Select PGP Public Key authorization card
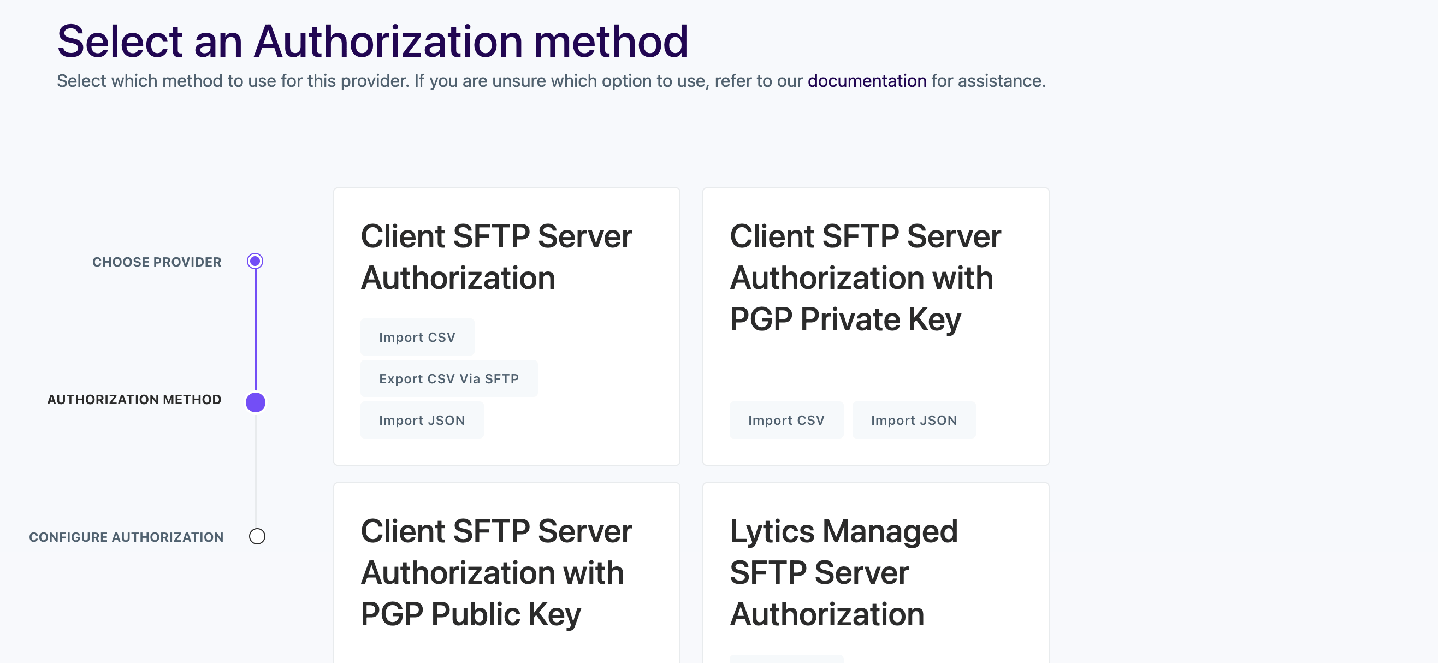The height and width of the screenshot is (663, 1438). click(x=496, y=572)
